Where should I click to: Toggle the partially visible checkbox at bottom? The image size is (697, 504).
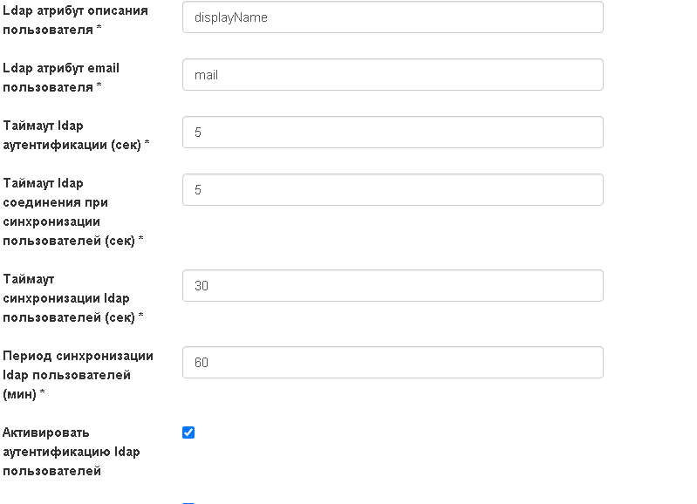click(x=188, y=501)
